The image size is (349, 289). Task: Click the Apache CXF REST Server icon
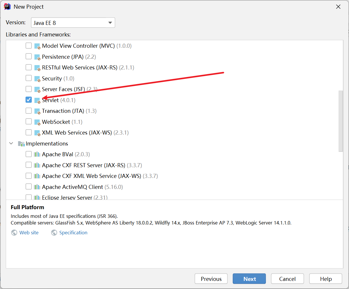tap(37, 165)
